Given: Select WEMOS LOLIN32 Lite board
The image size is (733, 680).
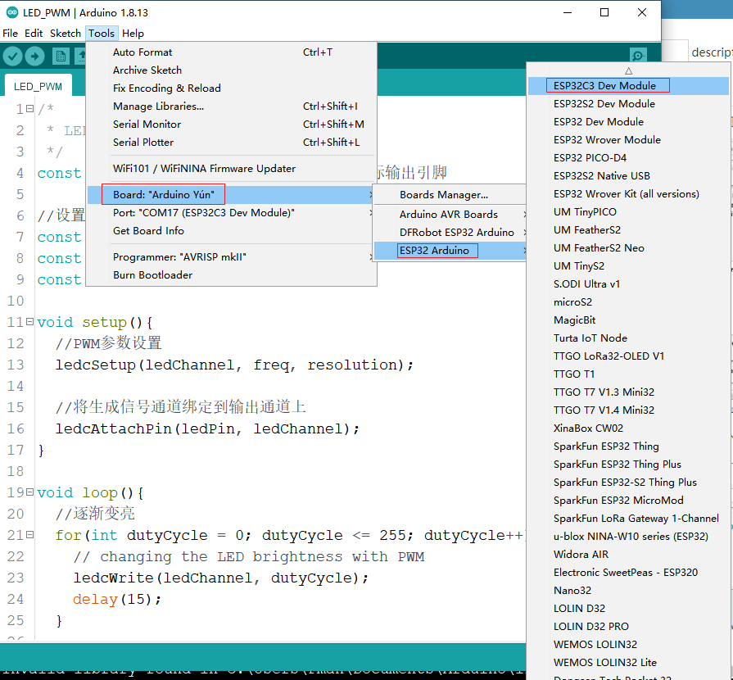Looking at the screenshot, I should pyautogui.click(x=628, y=662).
